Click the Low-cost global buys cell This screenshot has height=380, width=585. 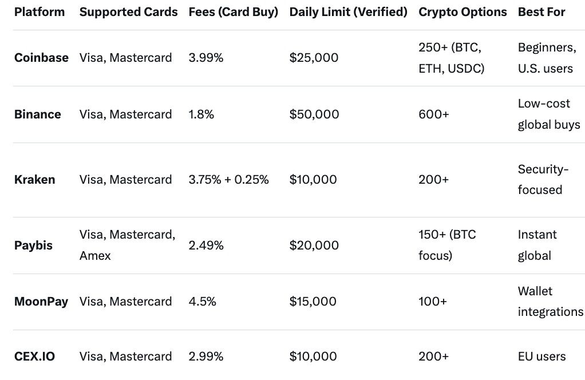(548, 114)
